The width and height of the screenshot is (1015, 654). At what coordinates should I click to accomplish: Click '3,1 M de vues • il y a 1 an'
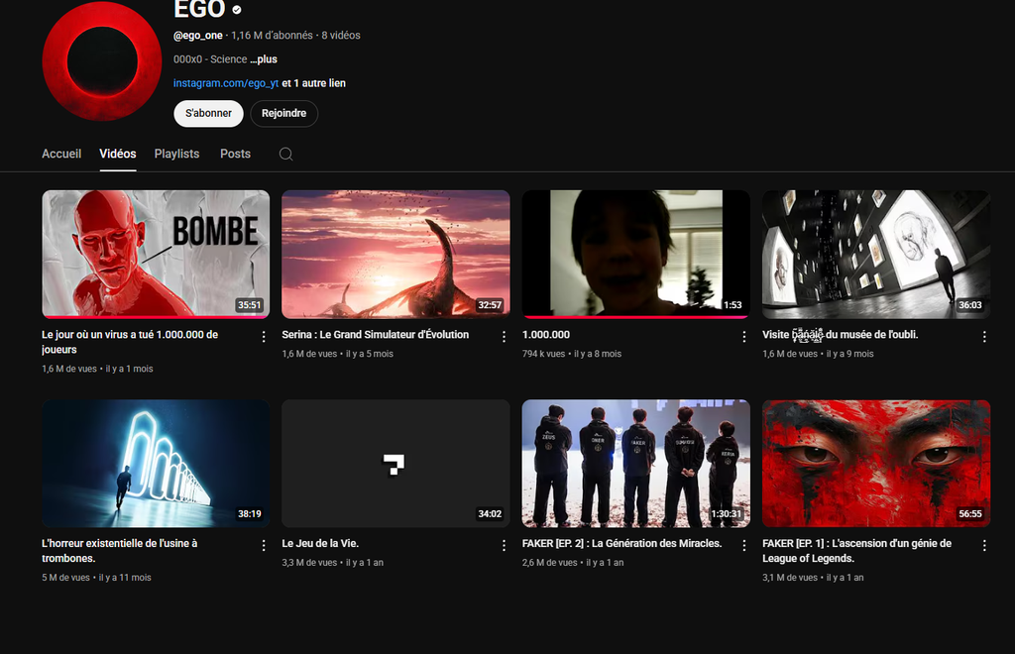(813, 578)
